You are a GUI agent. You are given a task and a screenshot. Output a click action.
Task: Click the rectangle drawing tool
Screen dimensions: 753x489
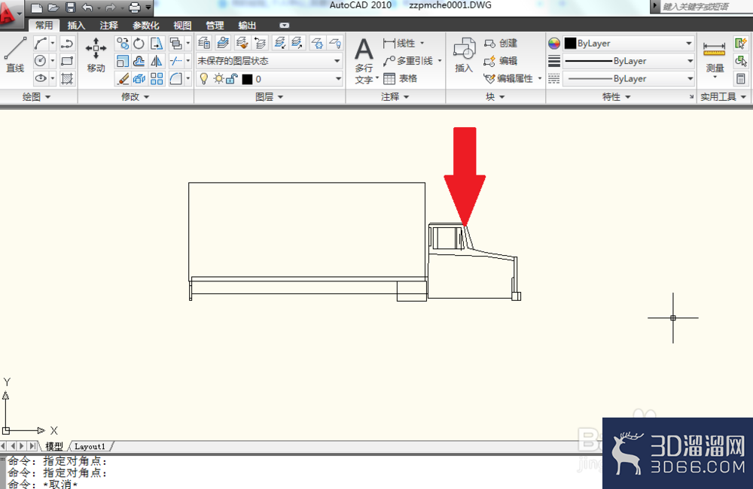pyautogui.click(x=67, y=61)
